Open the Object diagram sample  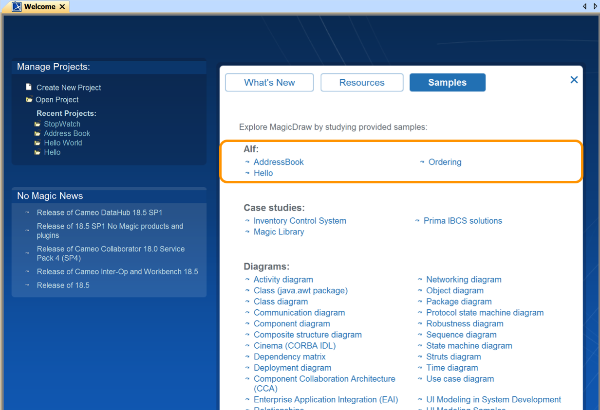[455, 291]
